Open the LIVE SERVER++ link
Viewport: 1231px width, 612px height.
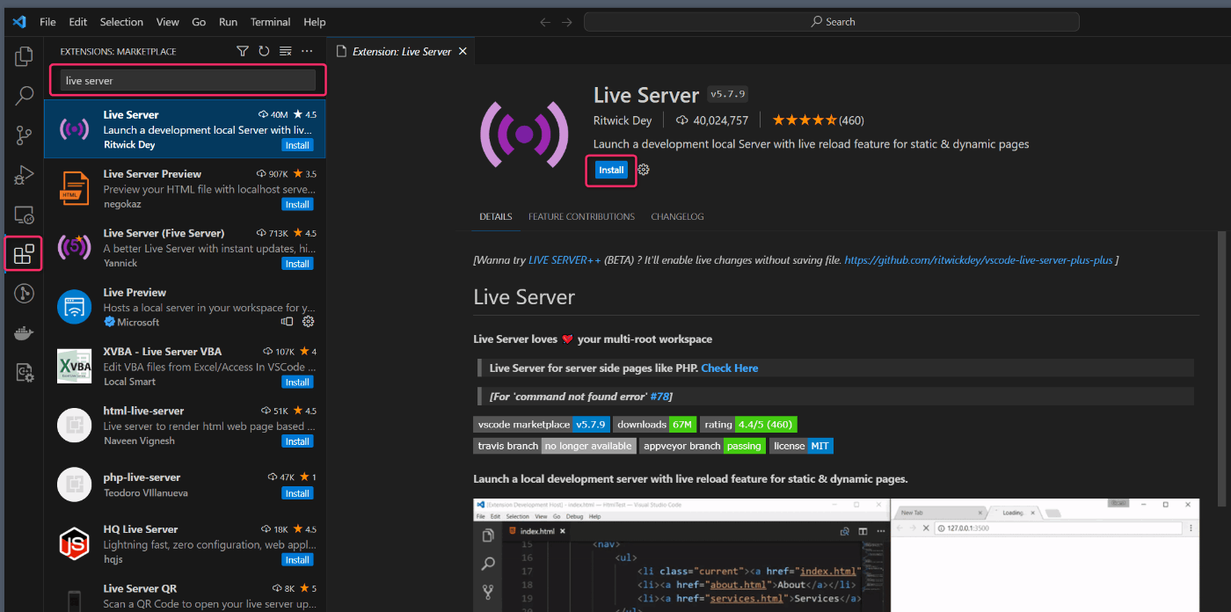tap(565, 260)
